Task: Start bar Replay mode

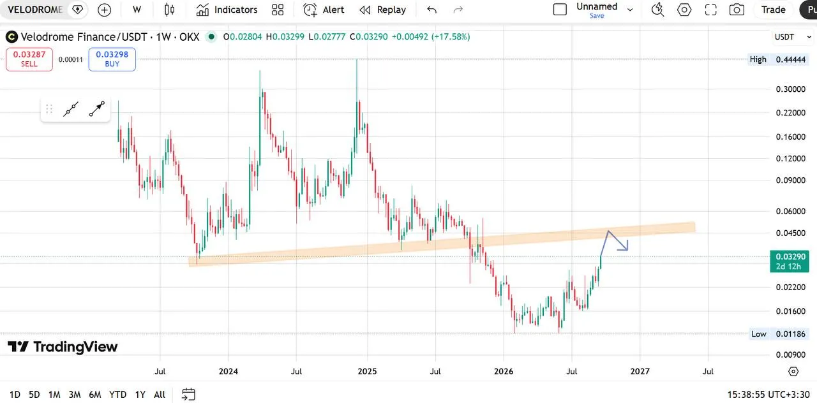Action: point(382,10)
